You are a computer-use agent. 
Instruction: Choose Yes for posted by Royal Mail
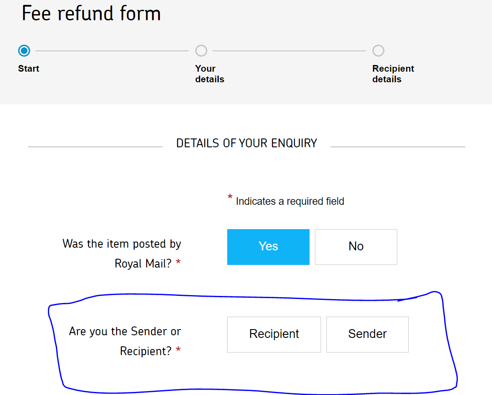point(268,247)
